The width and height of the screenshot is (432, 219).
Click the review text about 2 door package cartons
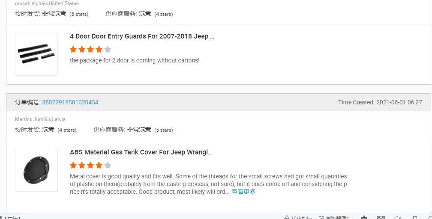point(135,61)
